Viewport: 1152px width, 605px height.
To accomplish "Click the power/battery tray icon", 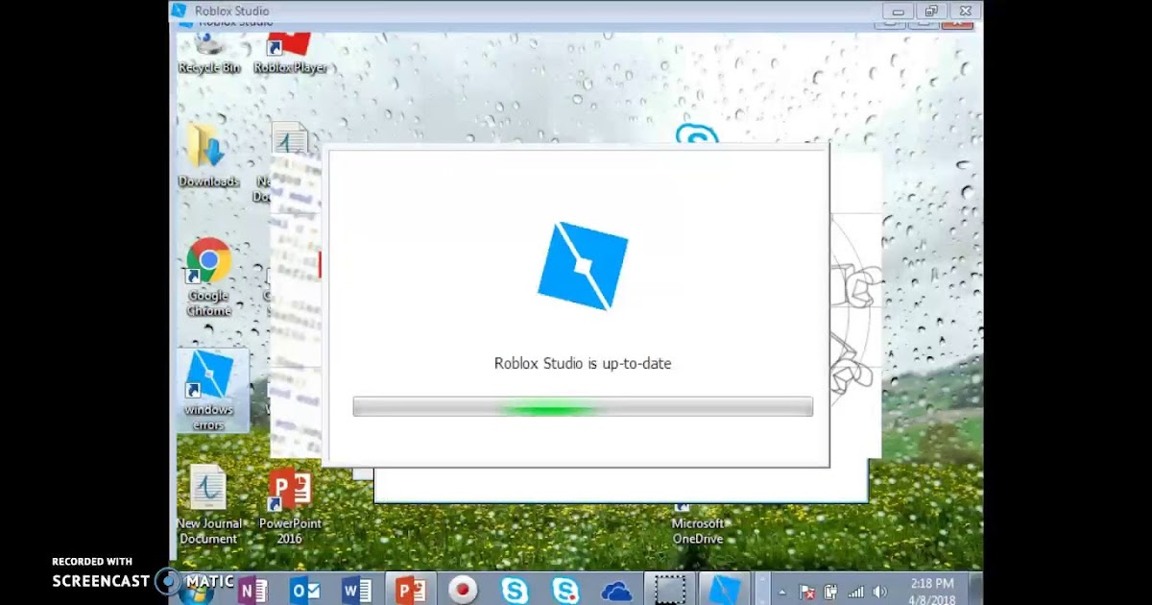I will [x=831, y=592].
